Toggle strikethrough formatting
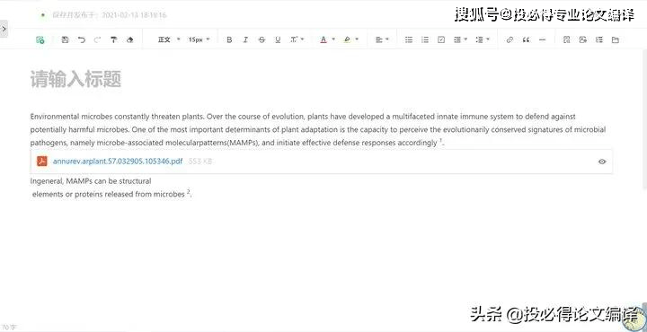 coord(261,40)
